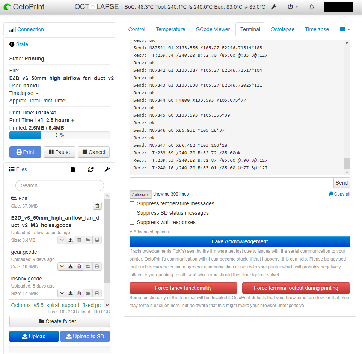Click the new file icon in Files header
This screenshot has width=362, height=354.
point(73,169)
